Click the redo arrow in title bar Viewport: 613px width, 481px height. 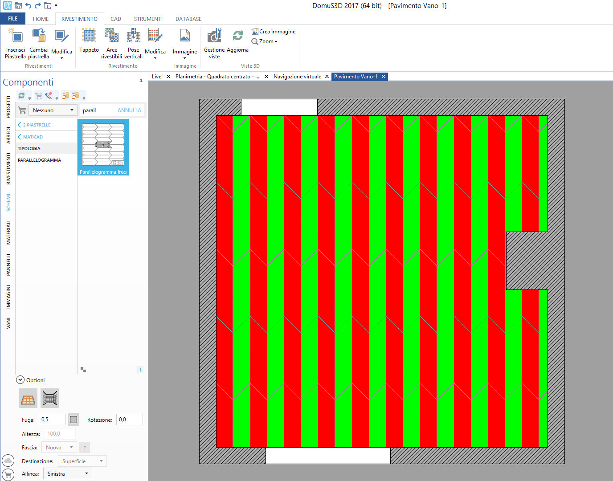(x=37, y=6)
